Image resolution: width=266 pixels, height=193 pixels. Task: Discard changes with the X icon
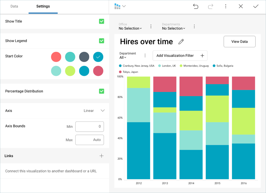tap(241, 6)
